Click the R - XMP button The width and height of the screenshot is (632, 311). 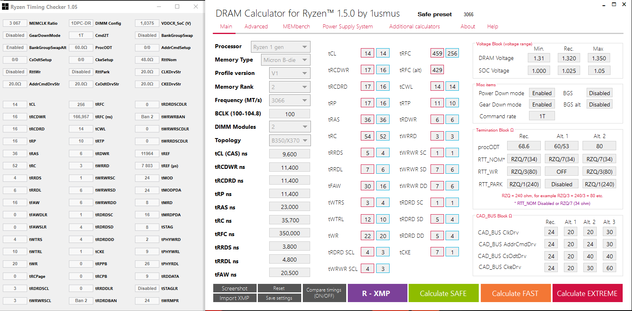(377, 293)
